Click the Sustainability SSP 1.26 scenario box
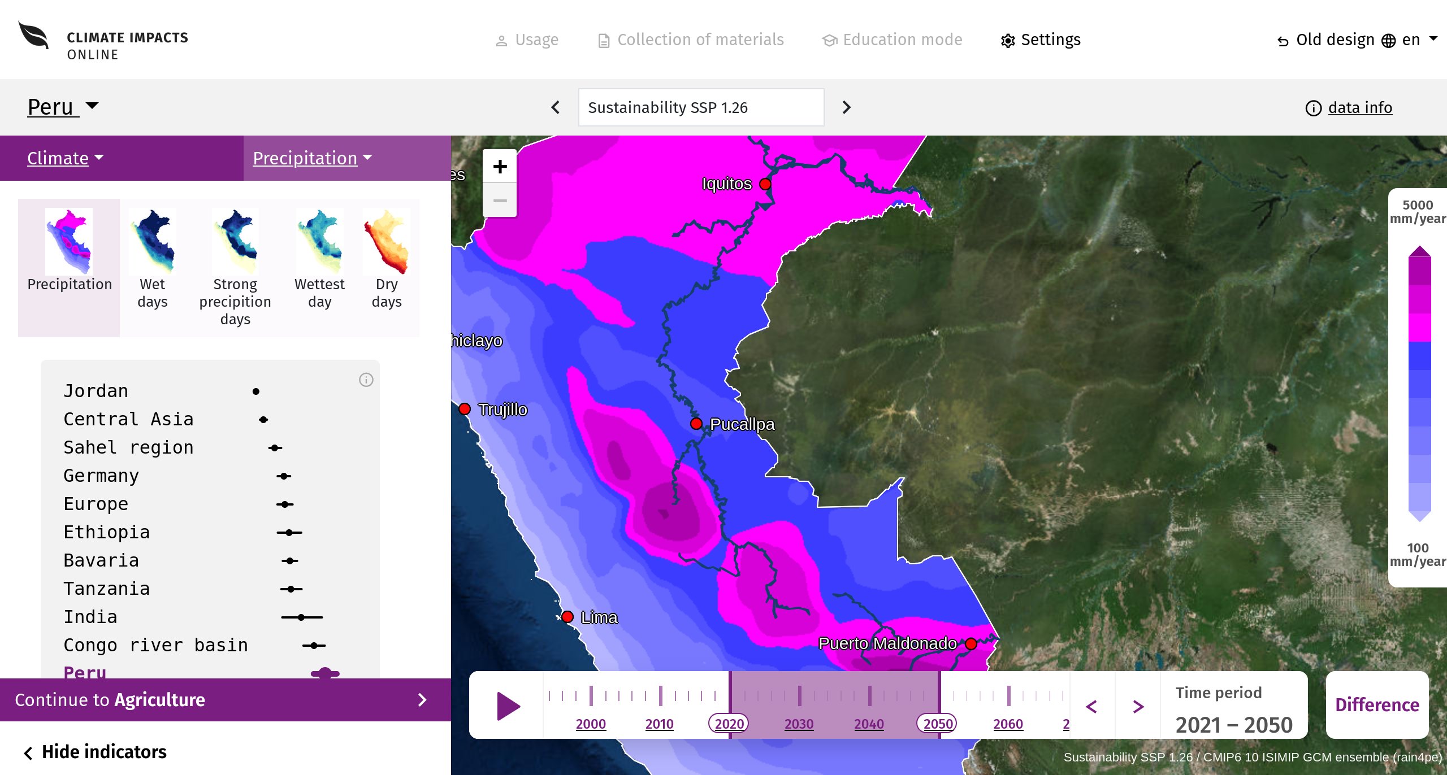Viewport: 1447px width, 775px height. pos(701,107)
